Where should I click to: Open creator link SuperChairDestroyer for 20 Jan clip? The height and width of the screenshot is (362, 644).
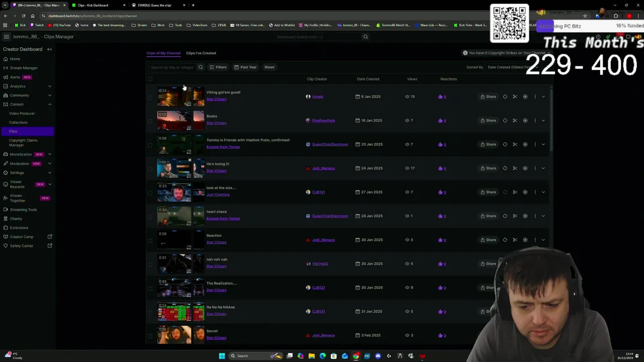click(x=330, y=144)
